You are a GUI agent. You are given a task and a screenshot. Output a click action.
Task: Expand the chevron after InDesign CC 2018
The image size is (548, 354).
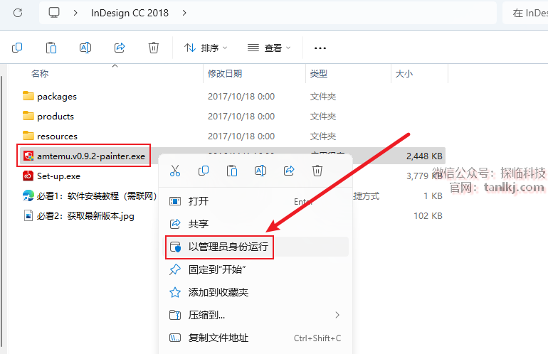[185, 13]
